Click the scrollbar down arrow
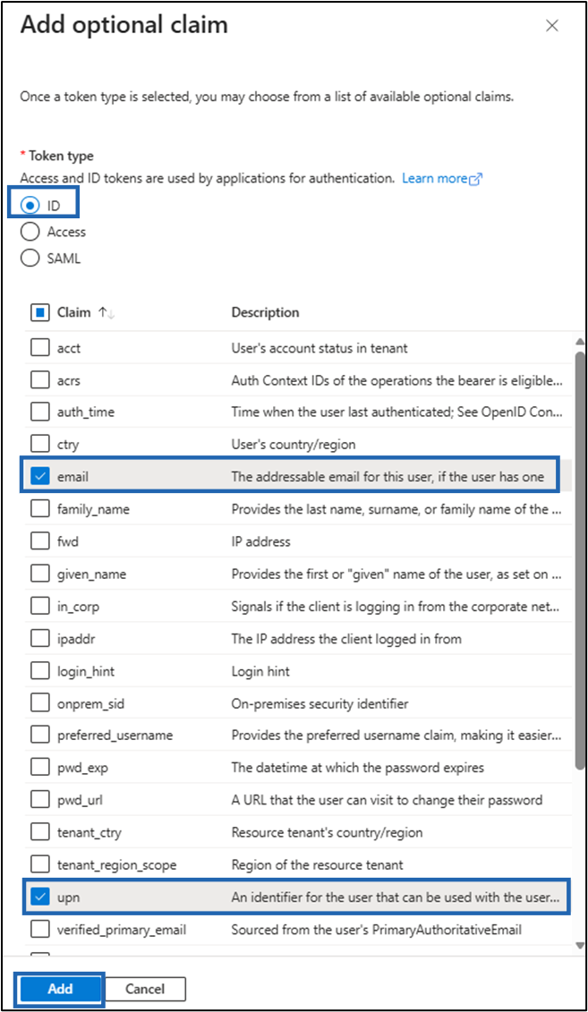Screen dimensions: 588x1012 (580, 946)
